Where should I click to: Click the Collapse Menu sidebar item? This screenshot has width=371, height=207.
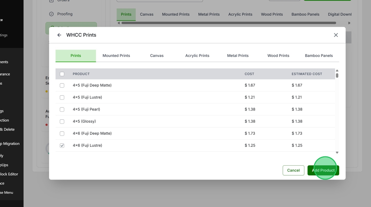(7, 192)
